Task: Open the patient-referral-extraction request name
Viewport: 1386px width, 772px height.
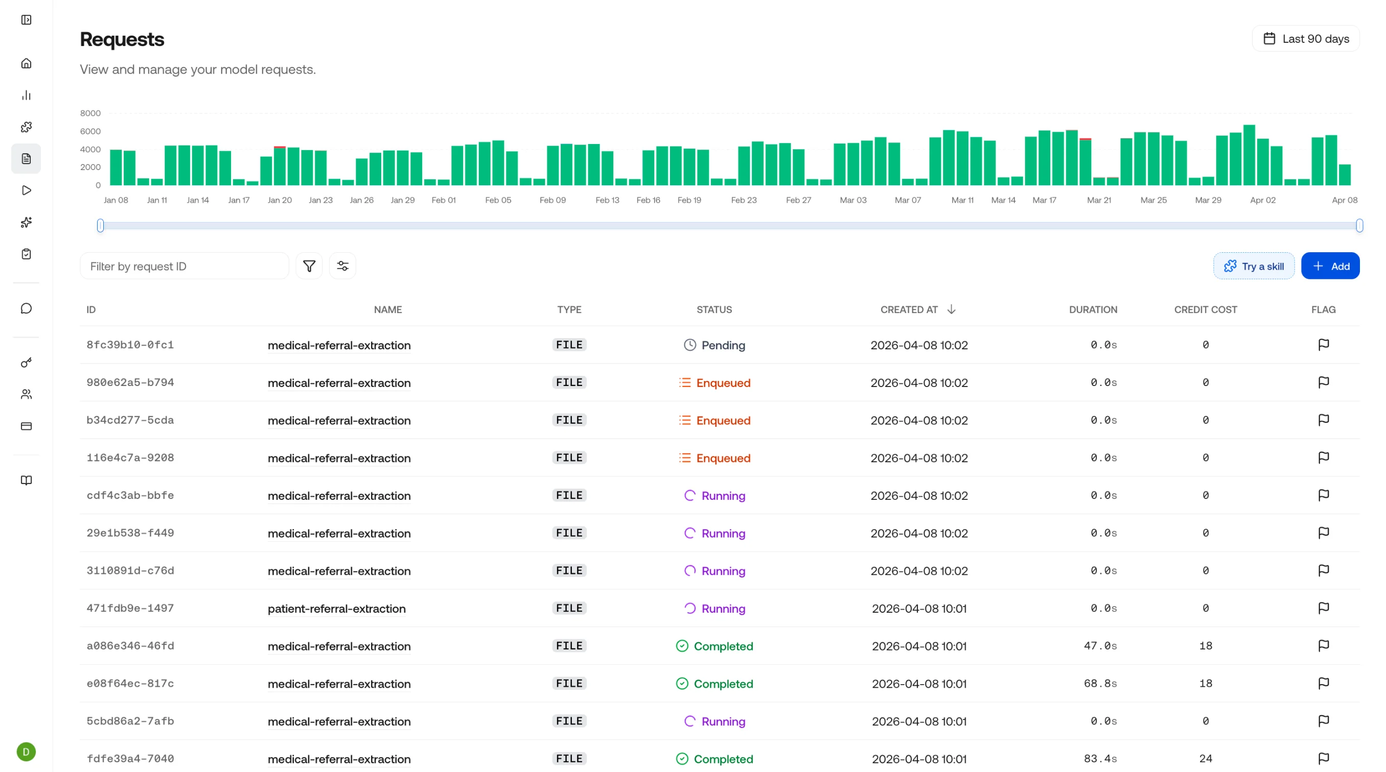Action: click(x=337, y=609)
